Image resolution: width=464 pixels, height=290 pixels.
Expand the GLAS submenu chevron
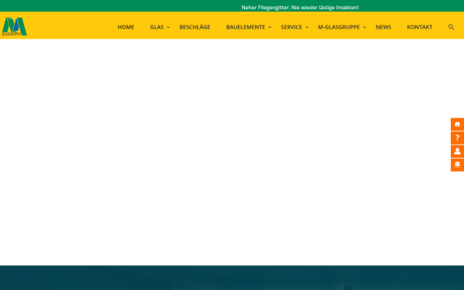pyautogui.click(x=169, y=27)
